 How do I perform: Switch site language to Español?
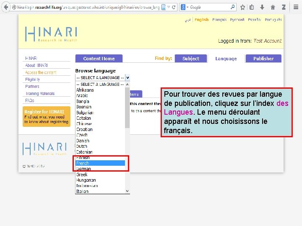[254, 20]
